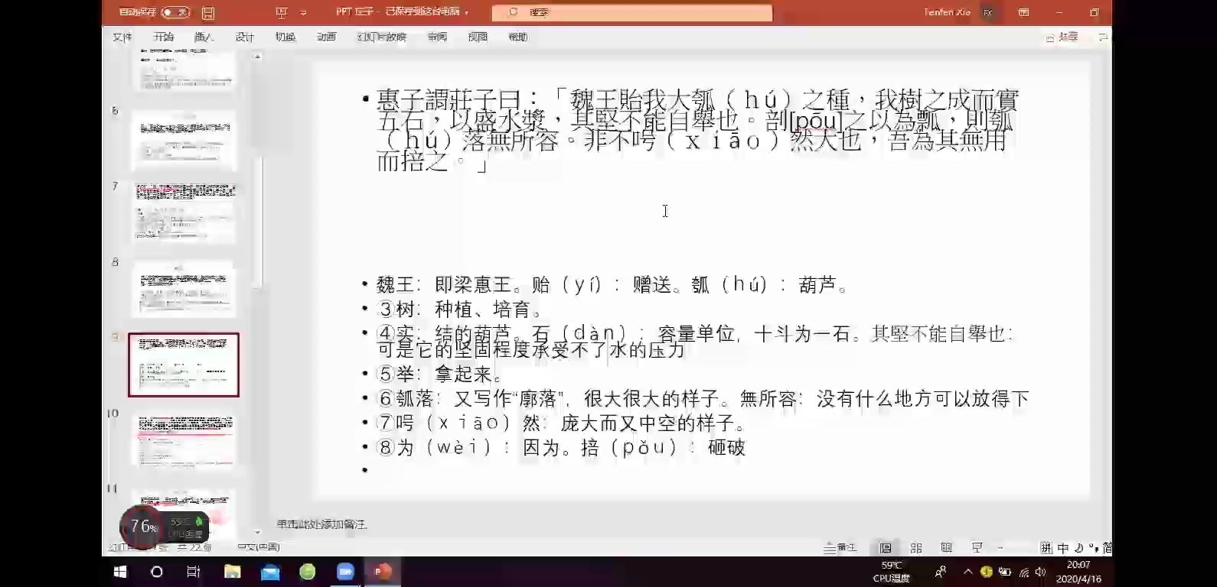Open Task View on the taskbar
Image resolution: width=1217 pixels, height=587 pixels.
tap(194, 572)
